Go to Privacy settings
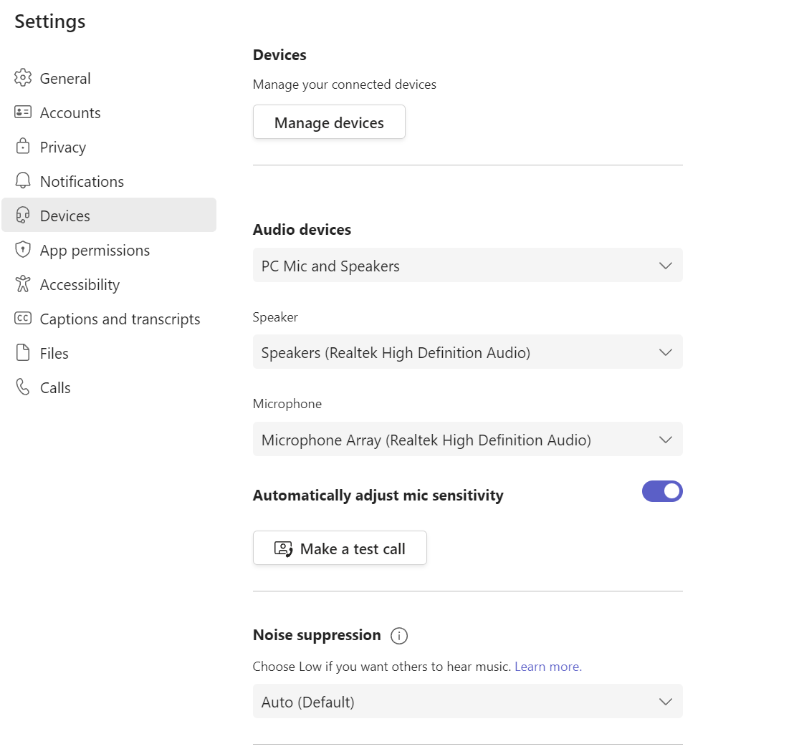Viewport: 794px width, 754px height. coord(63,147)
